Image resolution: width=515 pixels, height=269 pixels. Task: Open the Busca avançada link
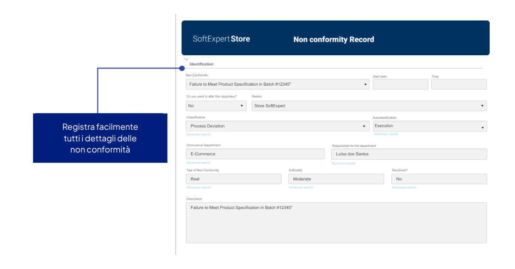[x=343, y=163]
